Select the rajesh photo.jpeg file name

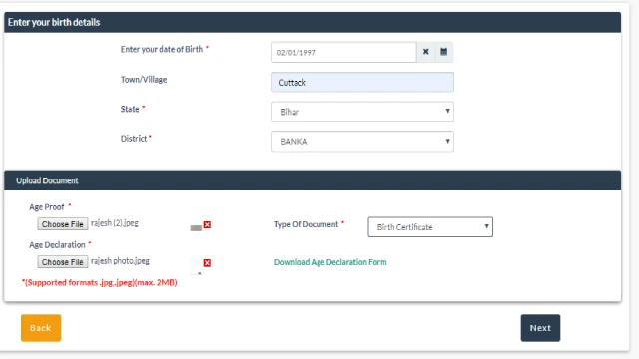[x=120, y=261]
